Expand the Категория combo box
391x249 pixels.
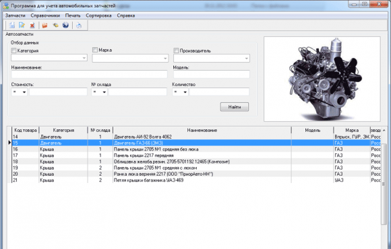coord(49,58)
